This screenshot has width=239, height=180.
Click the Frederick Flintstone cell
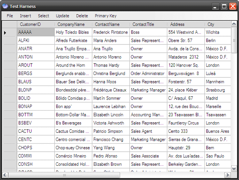[111, 32]
